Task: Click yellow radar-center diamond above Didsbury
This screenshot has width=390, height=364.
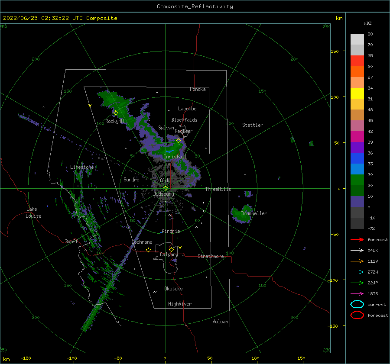Action: coord(166,188)
